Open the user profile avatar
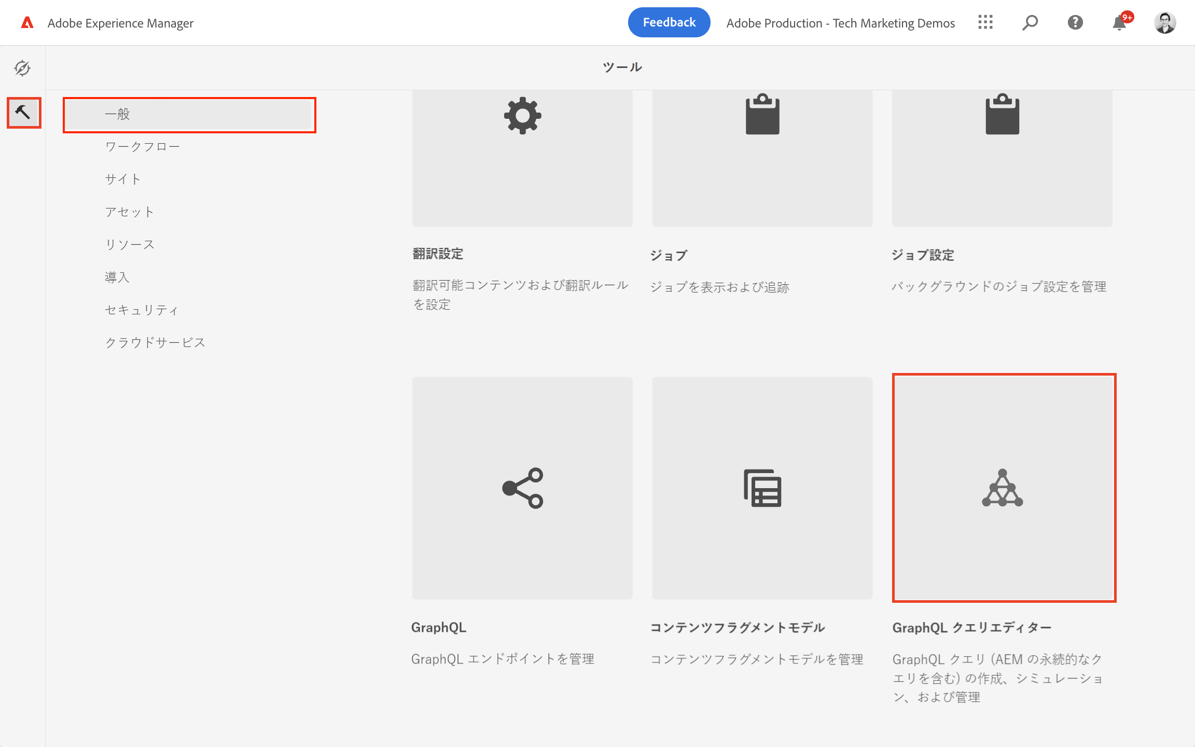 click(x=1164, y=23)
